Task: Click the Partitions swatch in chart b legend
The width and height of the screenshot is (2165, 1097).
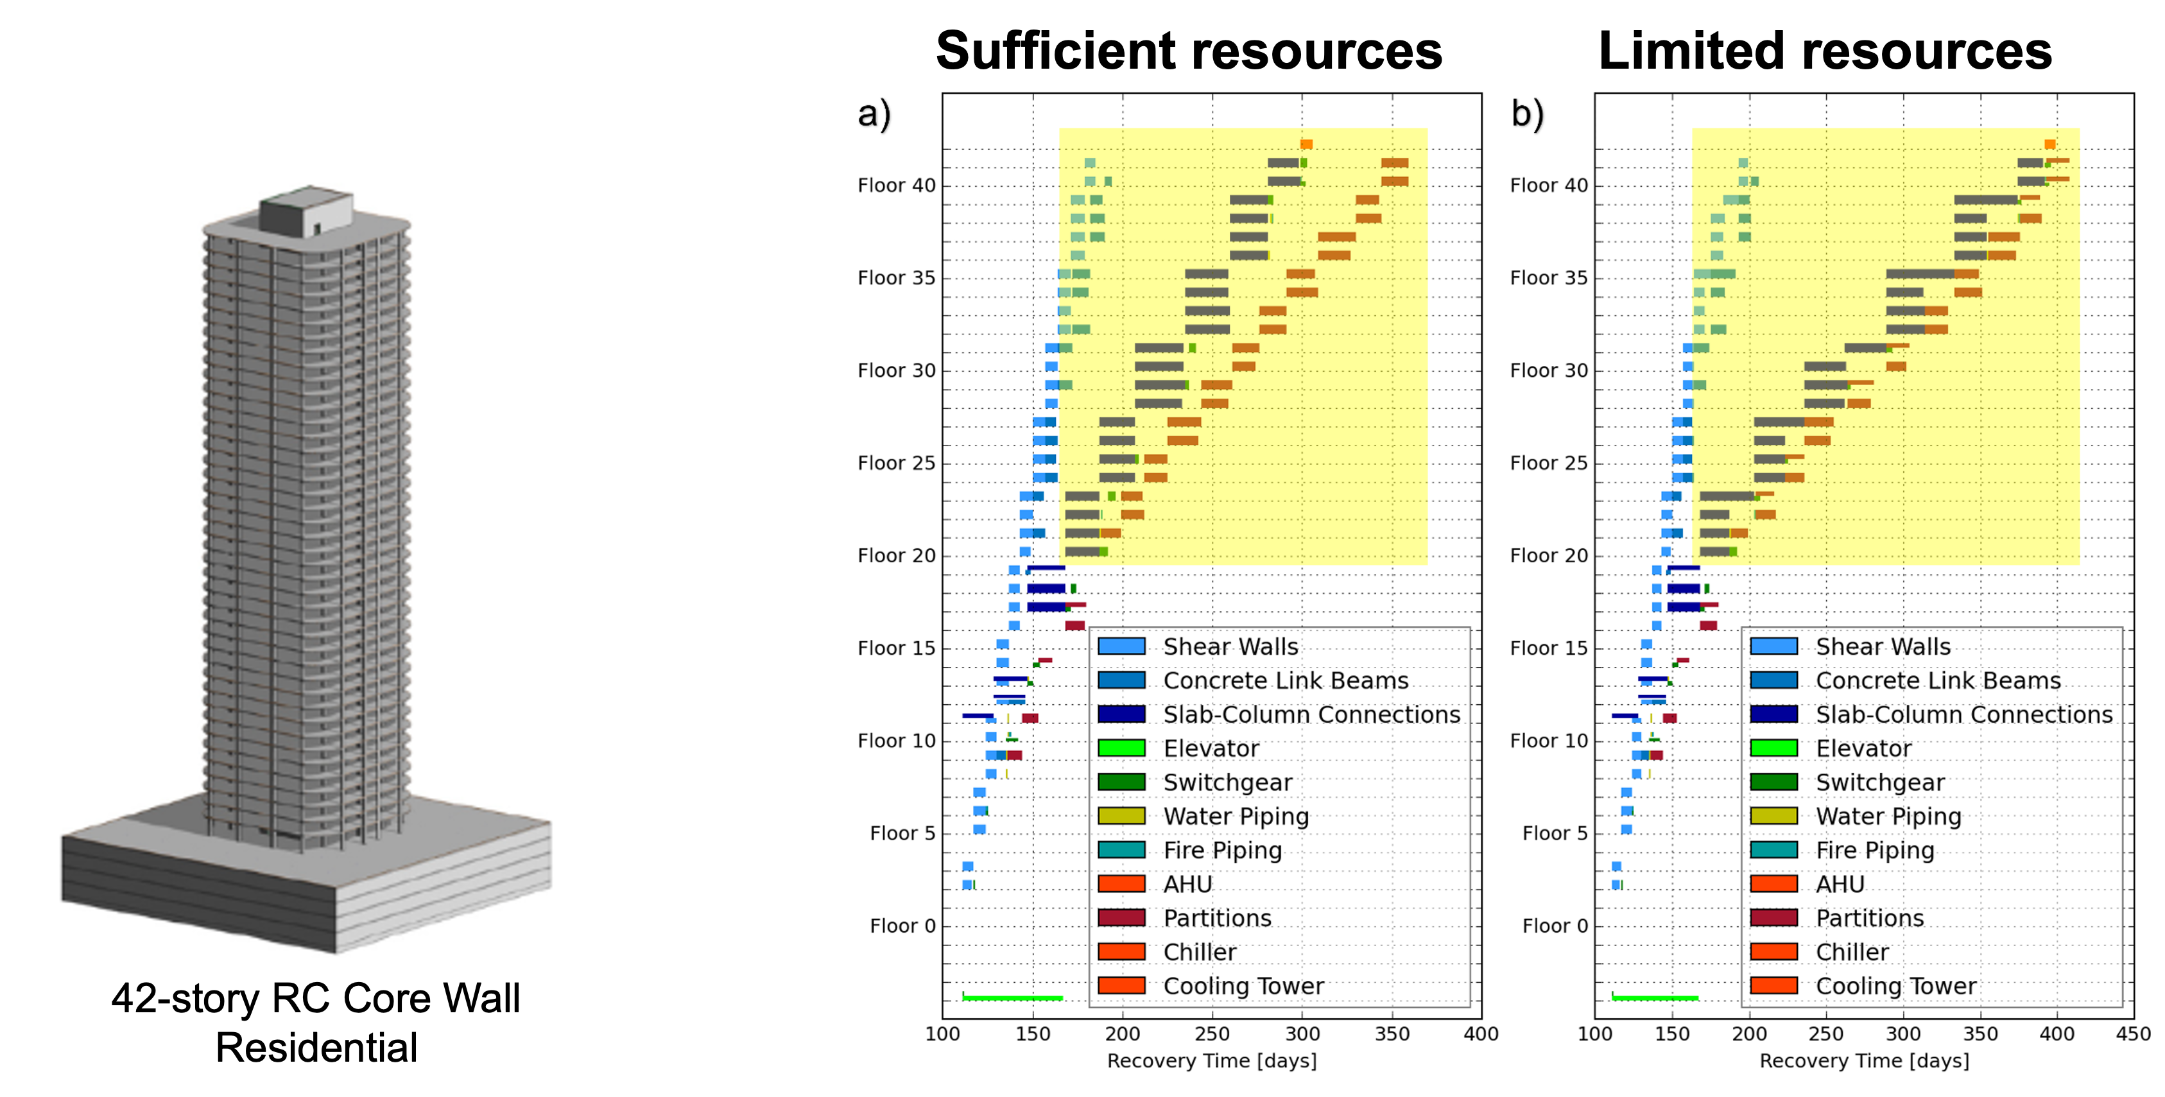Action: point(1773,918)
